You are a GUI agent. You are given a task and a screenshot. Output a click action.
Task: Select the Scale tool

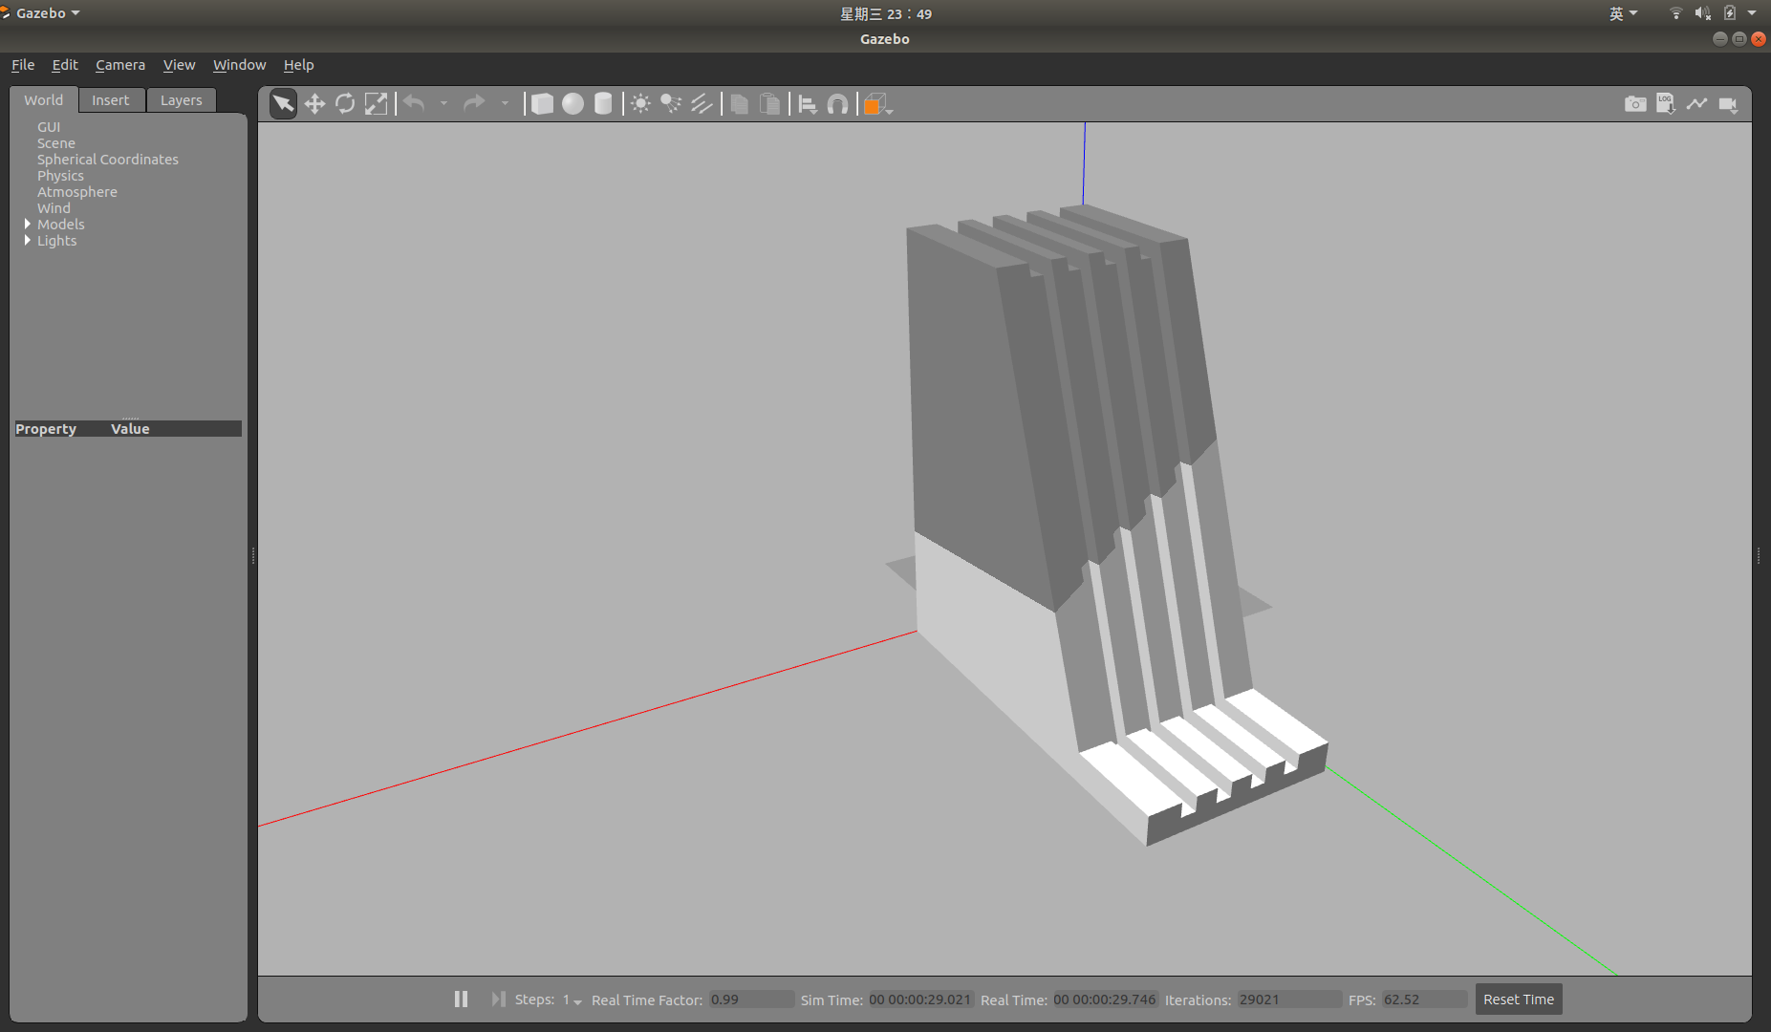[x=376, y=103]
